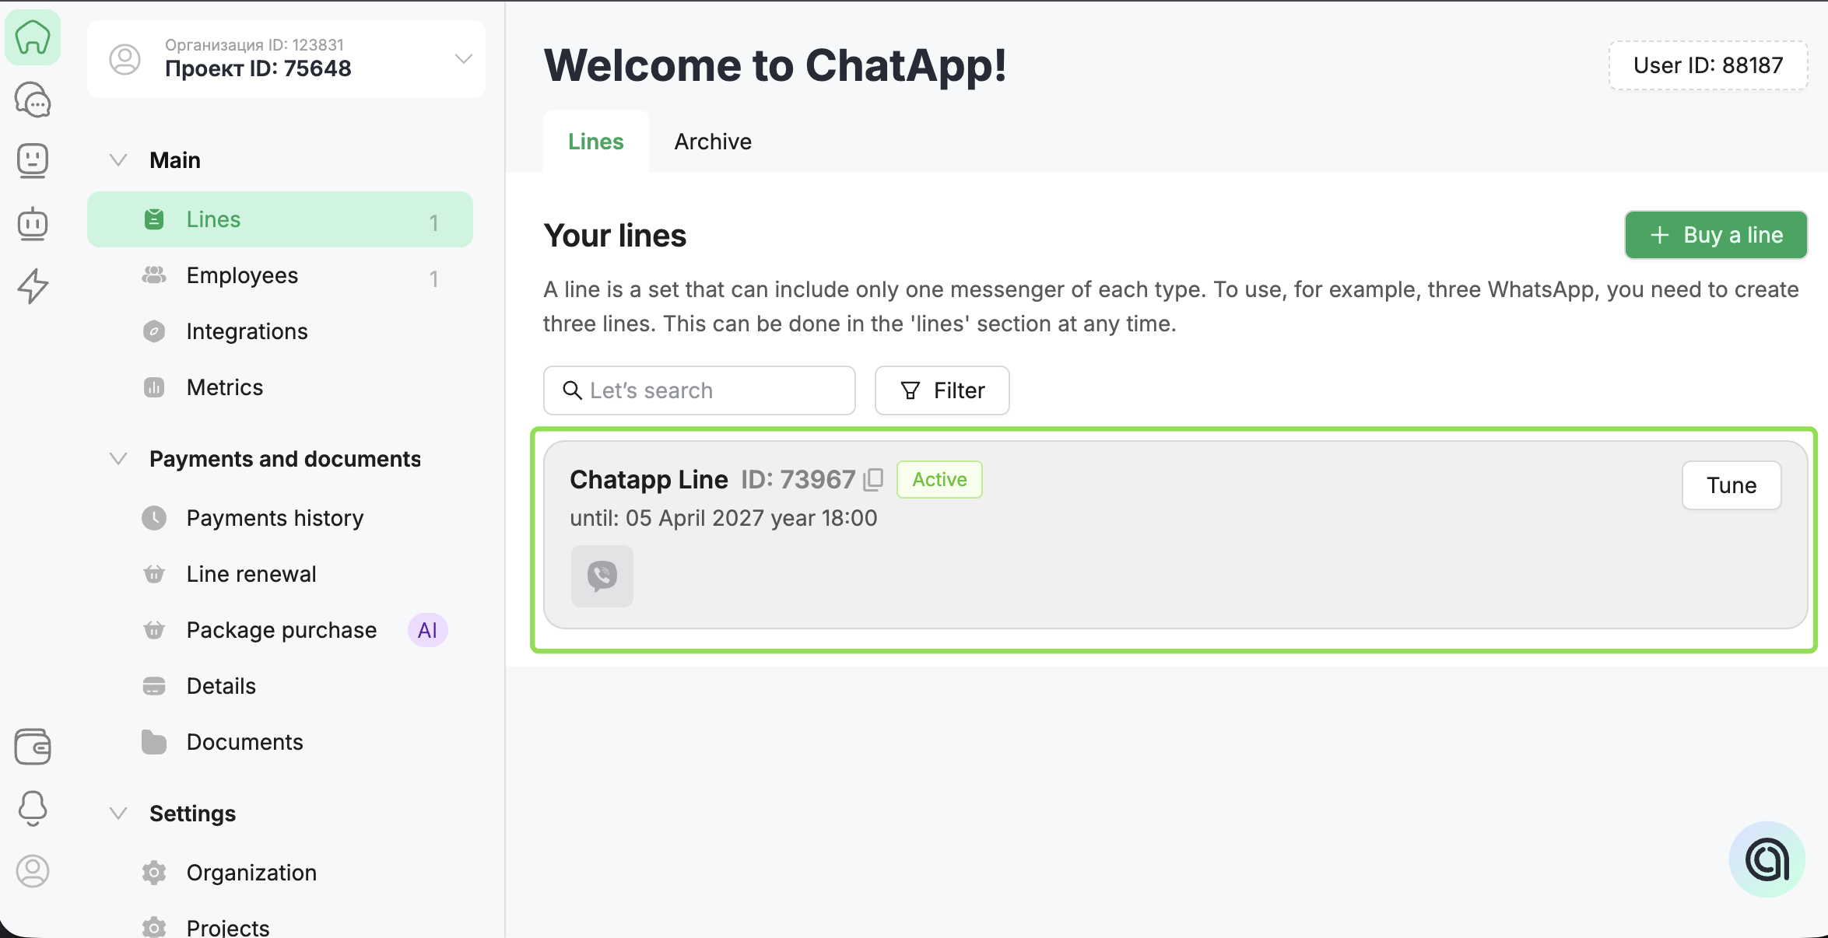
Task: Collapse the Main section
Action: [x=118, y=160]
